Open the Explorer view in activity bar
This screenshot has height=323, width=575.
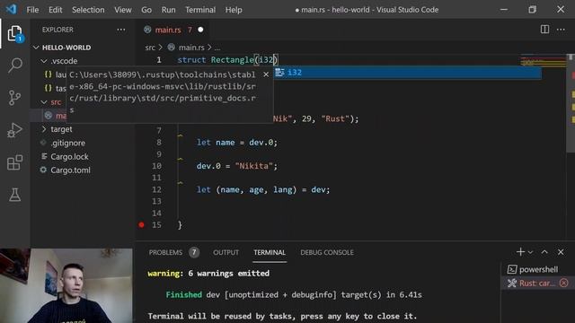[14, 33]
